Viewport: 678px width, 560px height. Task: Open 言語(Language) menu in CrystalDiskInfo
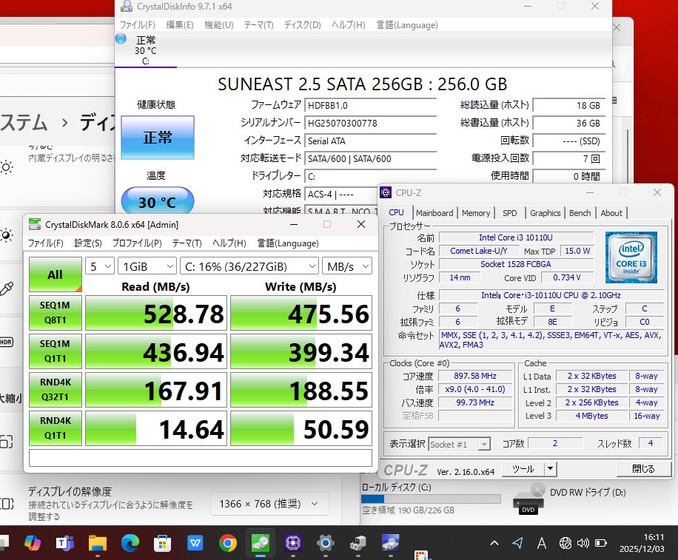point(407,25)
